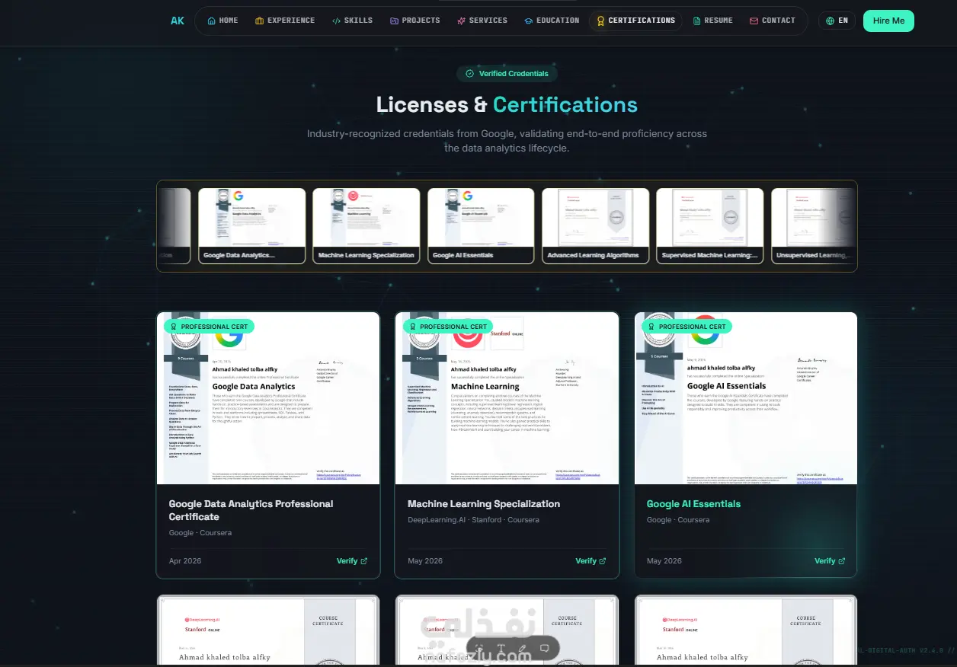The width and height of the screenshot is (957, 667).
Task: Click the DeepLearning.AI · Stanford · Coursera issuer text
Action: [x=473, y=520]
